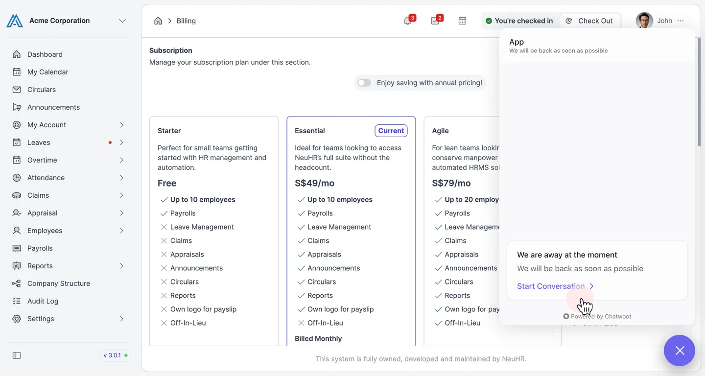
Task: Click "We are away at the moment" text
Action: tap(567, 255)
